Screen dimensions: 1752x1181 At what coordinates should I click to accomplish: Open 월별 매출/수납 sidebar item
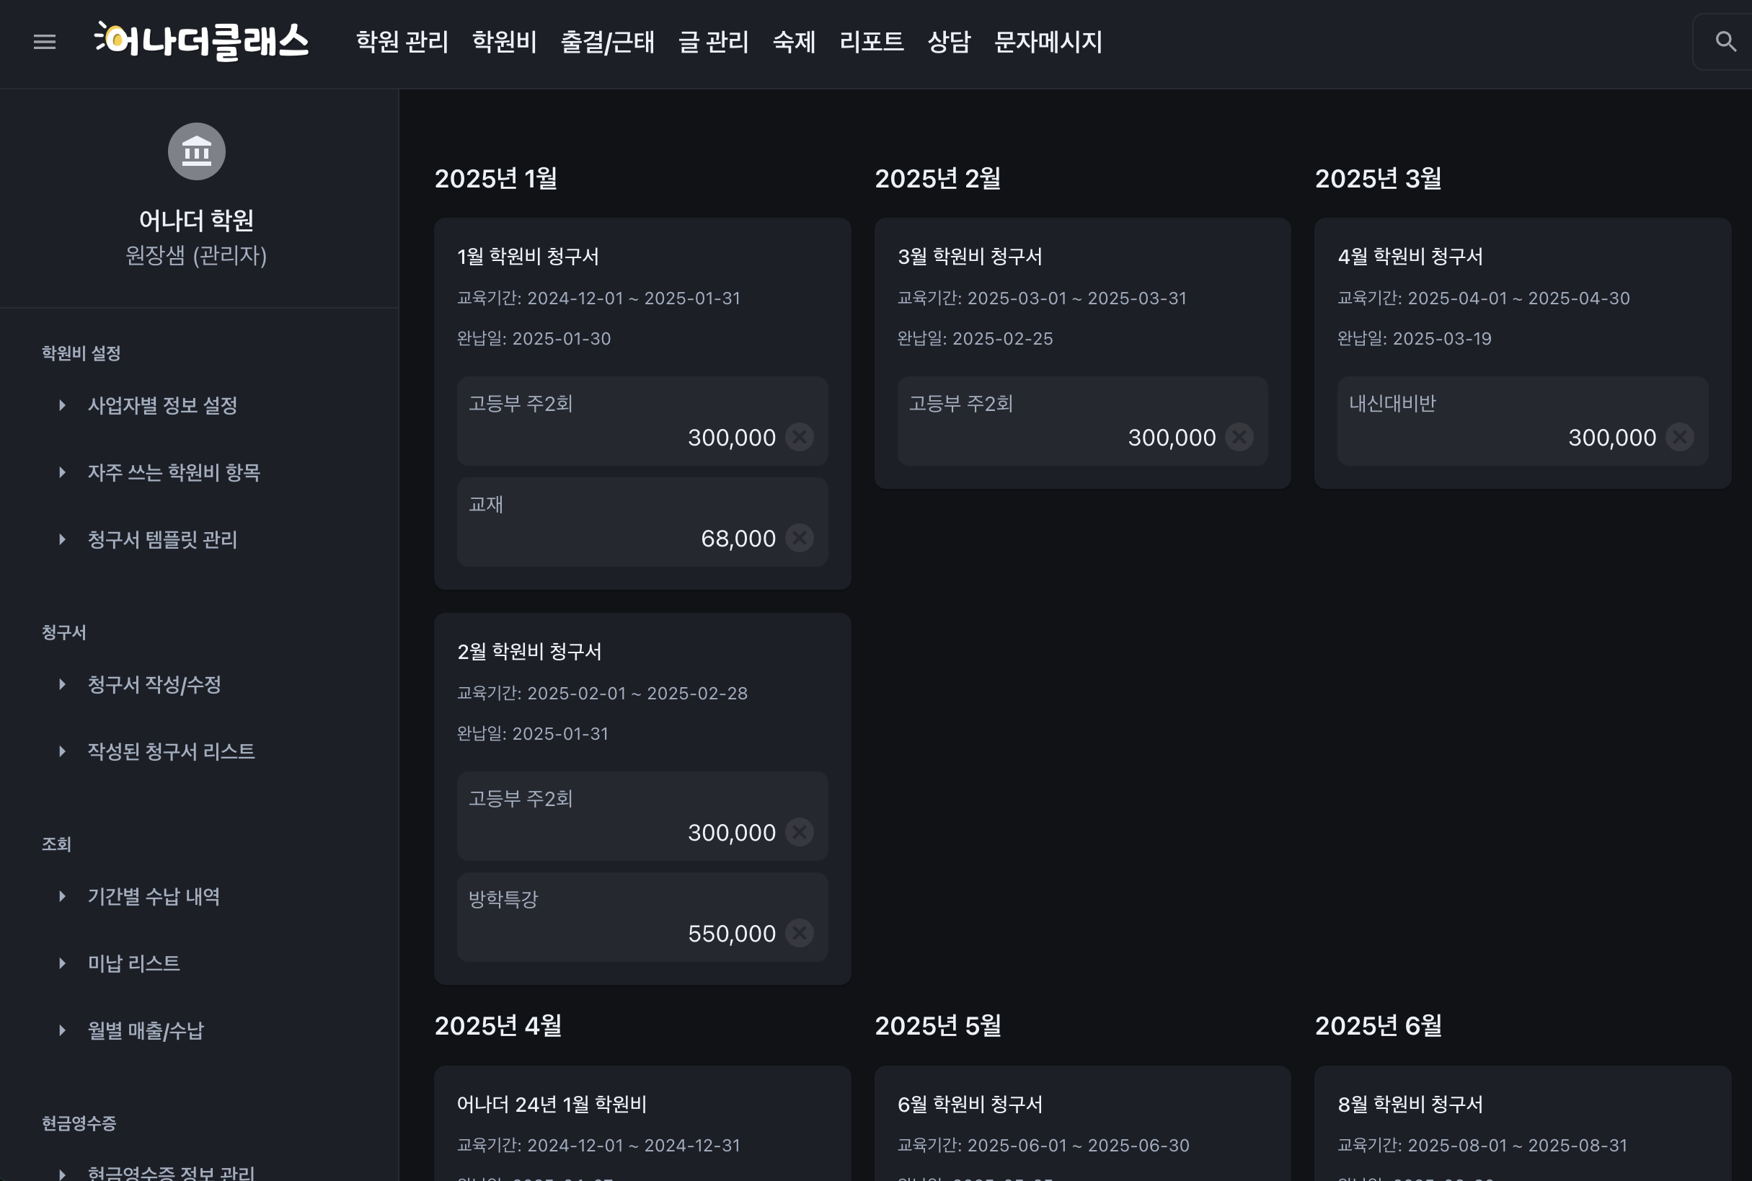(x=146, y=1030)
